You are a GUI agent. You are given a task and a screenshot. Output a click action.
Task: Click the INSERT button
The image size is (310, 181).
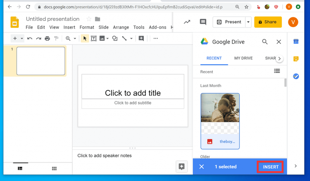tap(270, 167)
